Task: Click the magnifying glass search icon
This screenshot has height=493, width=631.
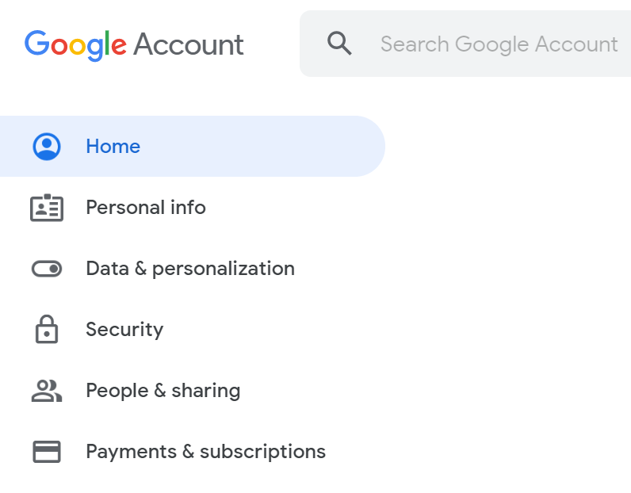Action: pyautogui.click(x=339, y=44)
